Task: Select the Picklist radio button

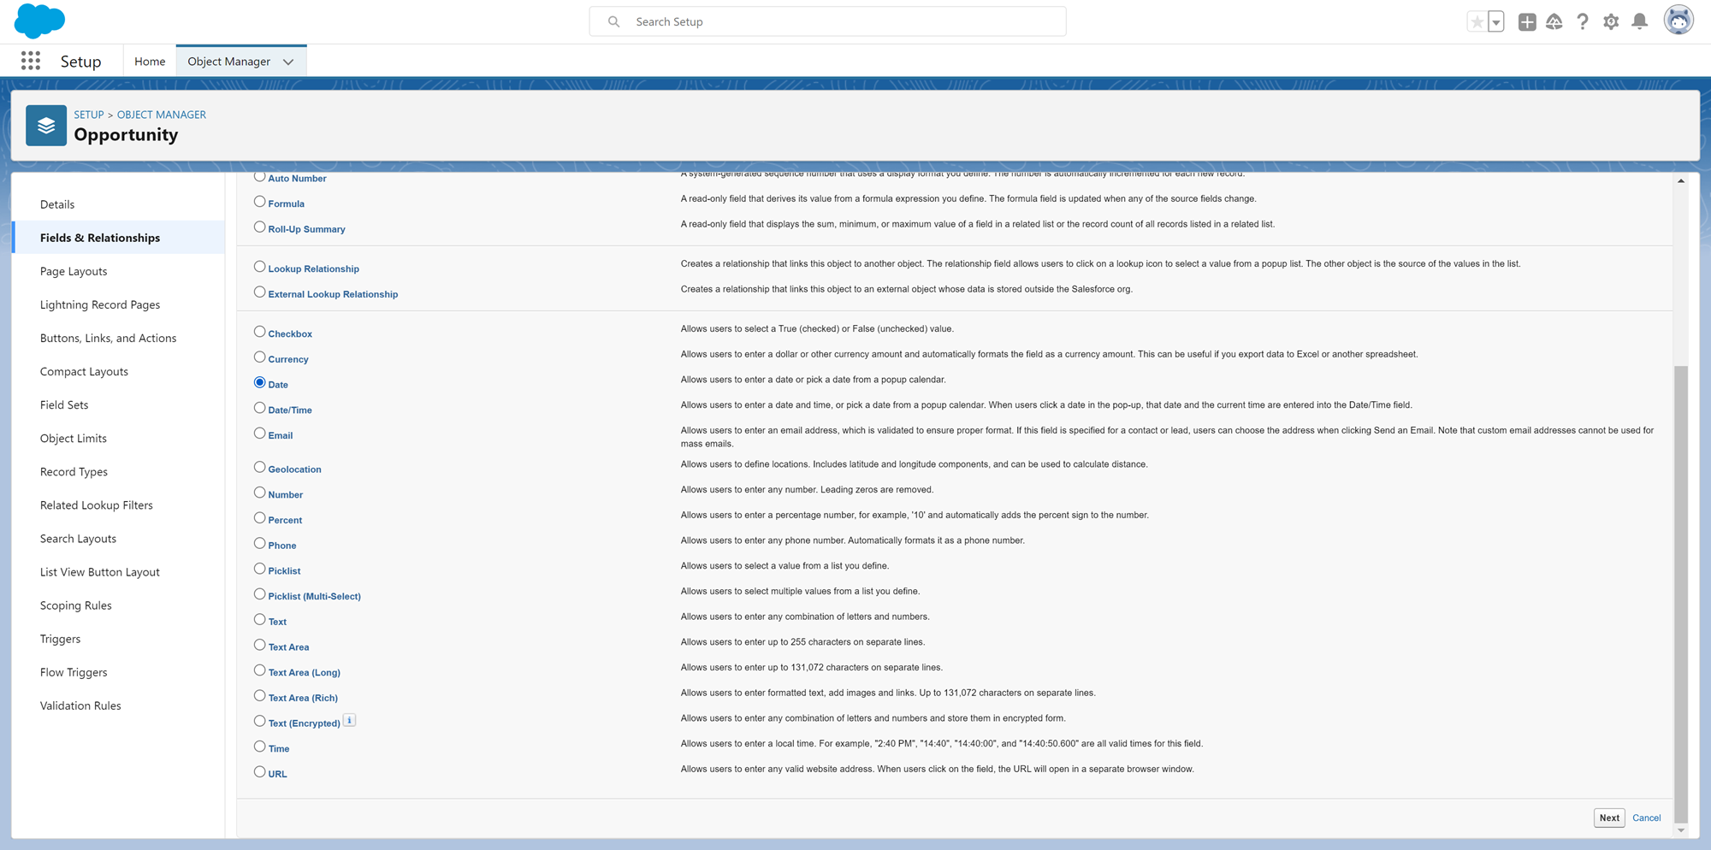Action: (x=259, y=569)
